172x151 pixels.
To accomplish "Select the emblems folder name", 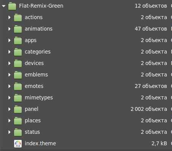I will (36, 75).
